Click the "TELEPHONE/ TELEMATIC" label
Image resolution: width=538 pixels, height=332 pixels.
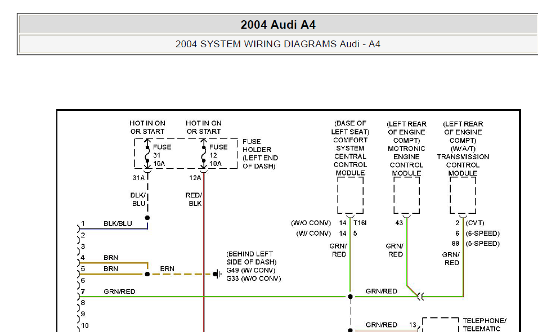click(x=485, y=325)
